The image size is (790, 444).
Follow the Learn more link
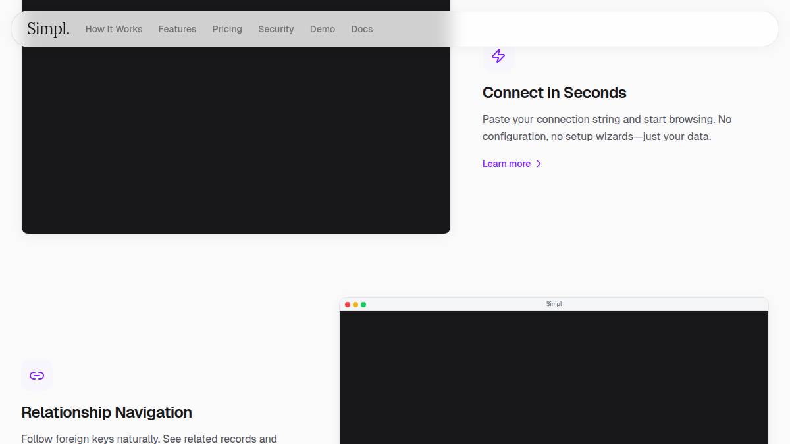coord(506,164)
